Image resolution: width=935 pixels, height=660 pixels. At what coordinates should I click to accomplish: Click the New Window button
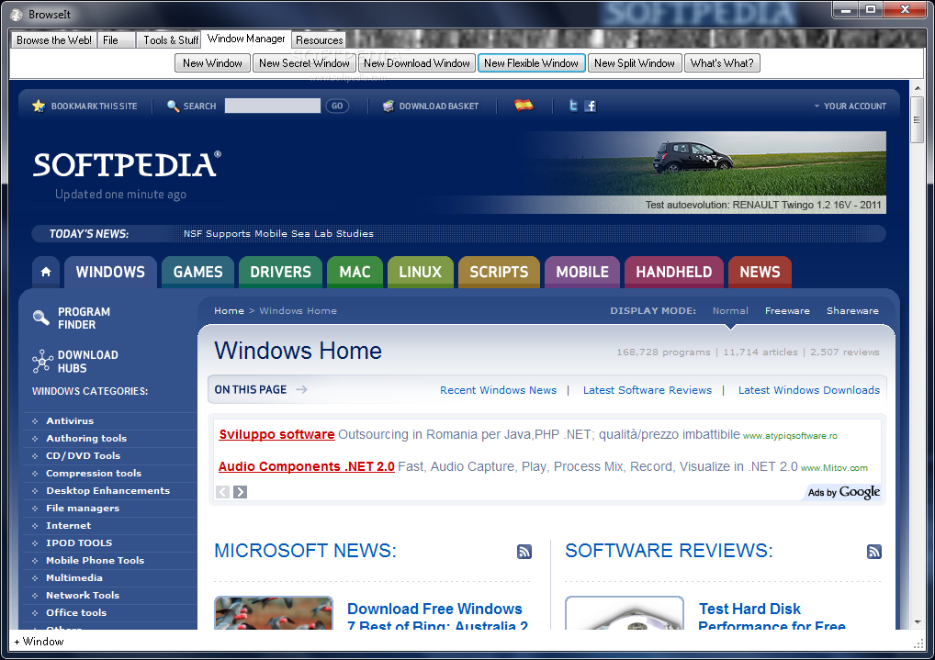coord(212,63)
